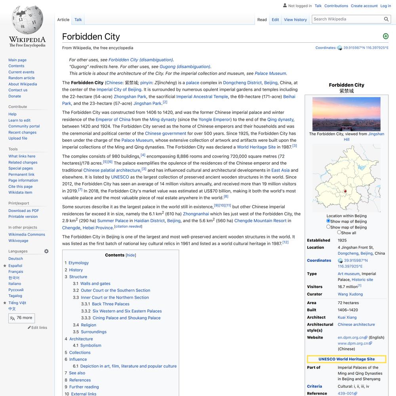Jump to Further reading section

click(x=84, y=387)
